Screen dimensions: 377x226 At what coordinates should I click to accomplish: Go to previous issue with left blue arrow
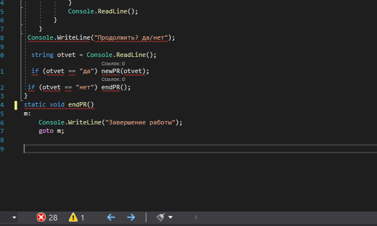(111, 218)
